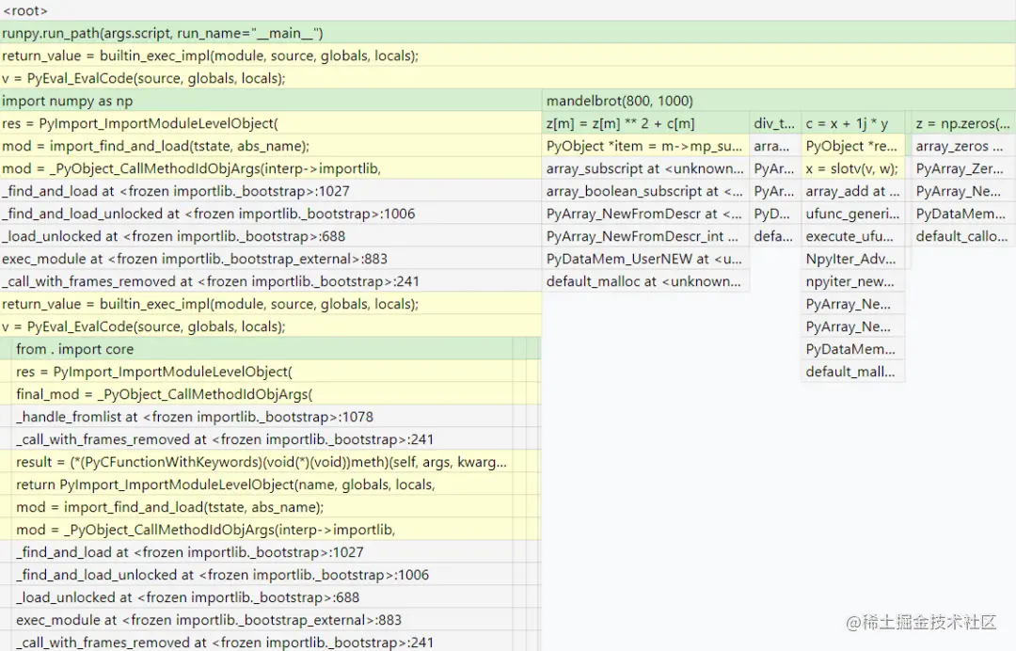1016x651 pixels.
Task: Select 'array_subscript at <unknown...' frame
Action: pyautogui.click(x=645, y=168)
